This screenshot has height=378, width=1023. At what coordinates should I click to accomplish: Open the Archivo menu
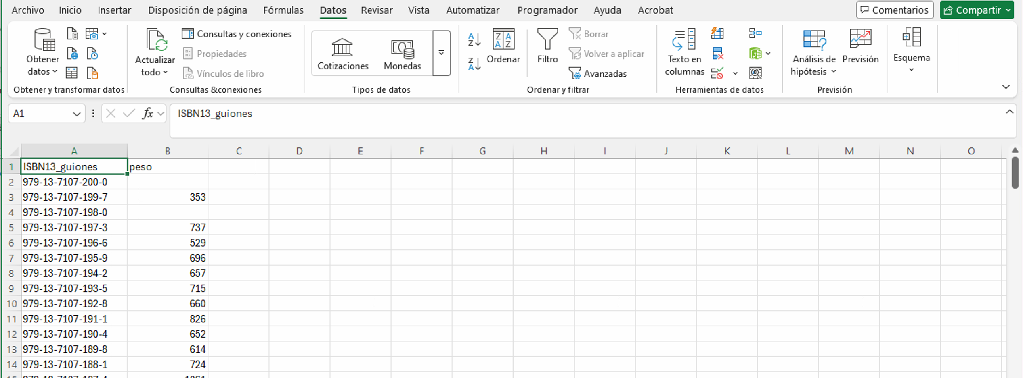pyautogui.click(x=28, y=10)
